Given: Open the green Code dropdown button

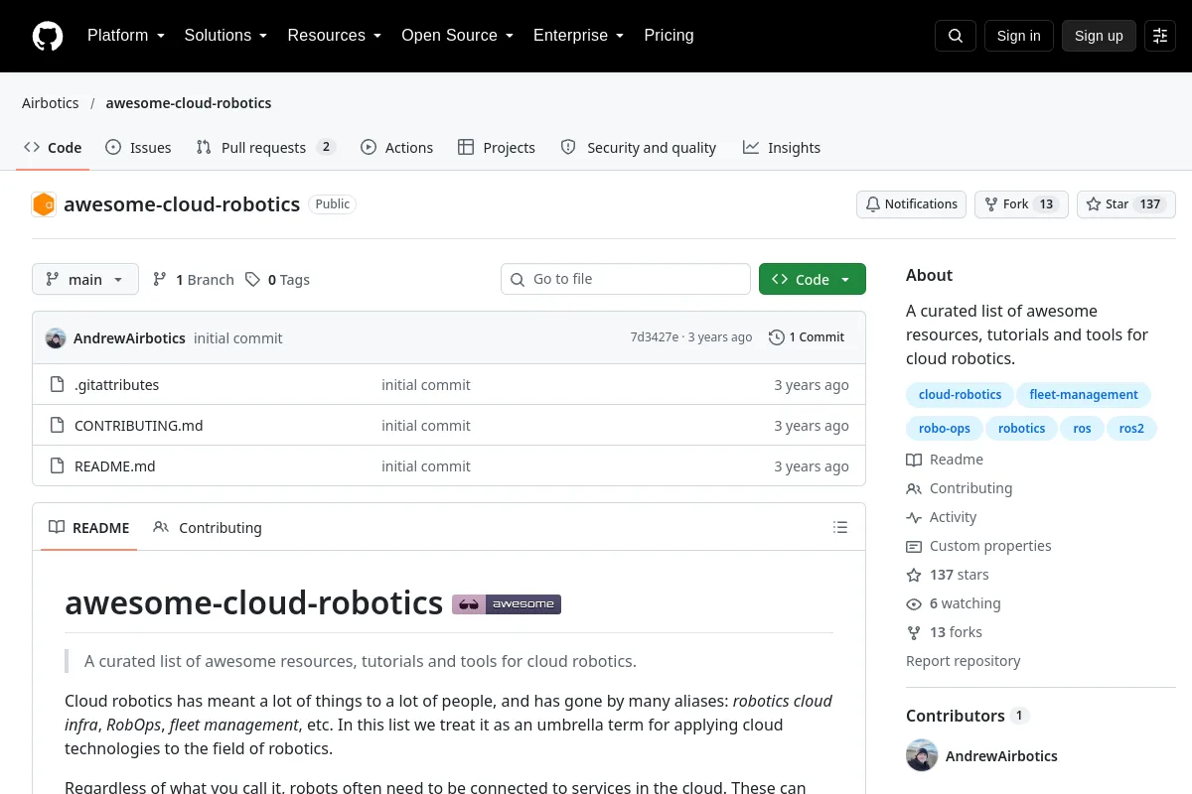Looking at the screenshot, I should [x=813, y=279].
